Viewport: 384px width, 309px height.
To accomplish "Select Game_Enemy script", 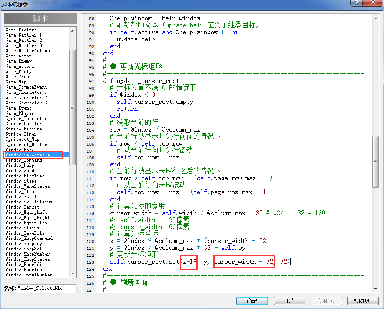I will [19, 61].
